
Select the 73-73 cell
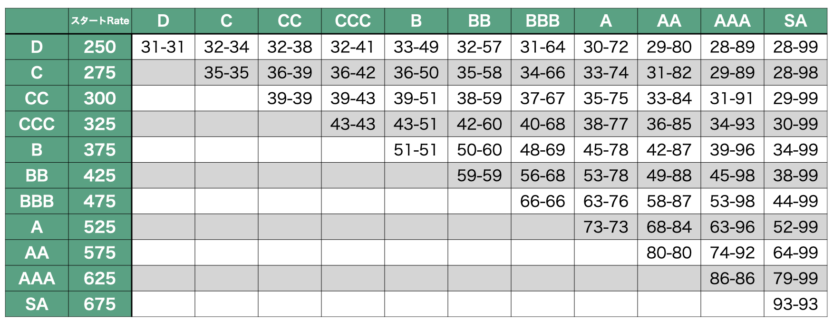click(606, 227)
